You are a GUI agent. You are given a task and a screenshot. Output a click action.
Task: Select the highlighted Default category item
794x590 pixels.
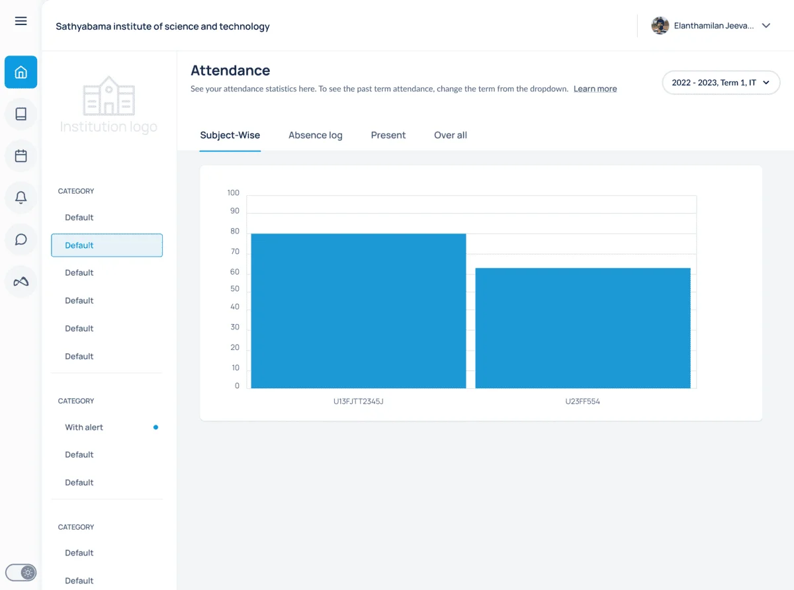tap(107, 245)
